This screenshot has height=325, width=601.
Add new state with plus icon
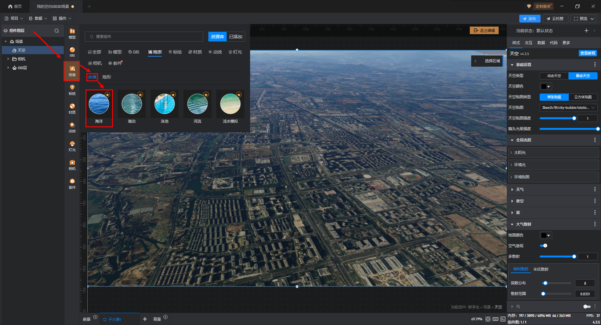pos(586,31)
